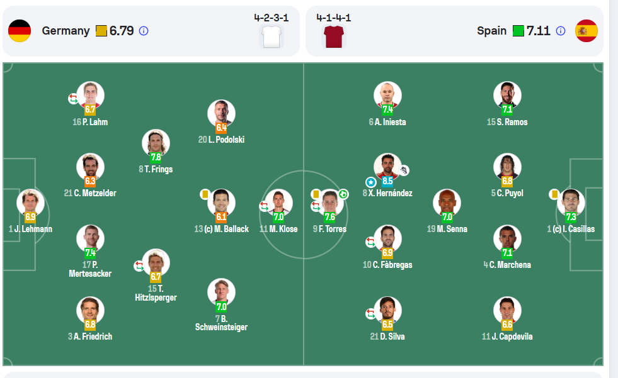Select the J. Capdevila name label

tap(507, 336)
